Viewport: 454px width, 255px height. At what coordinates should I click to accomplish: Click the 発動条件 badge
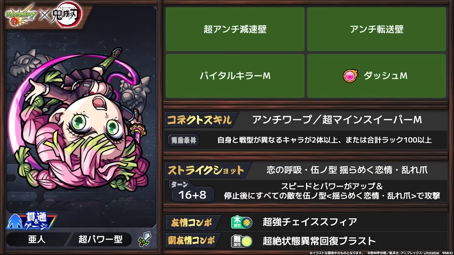[x=184, y=140]
